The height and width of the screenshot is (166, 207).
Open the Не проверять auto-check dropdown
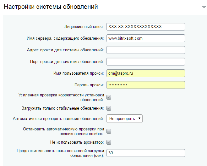(124, 119)
